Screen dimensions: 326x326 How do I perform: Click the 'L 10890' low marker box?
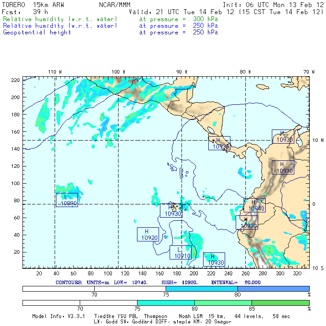coord(67,200)
